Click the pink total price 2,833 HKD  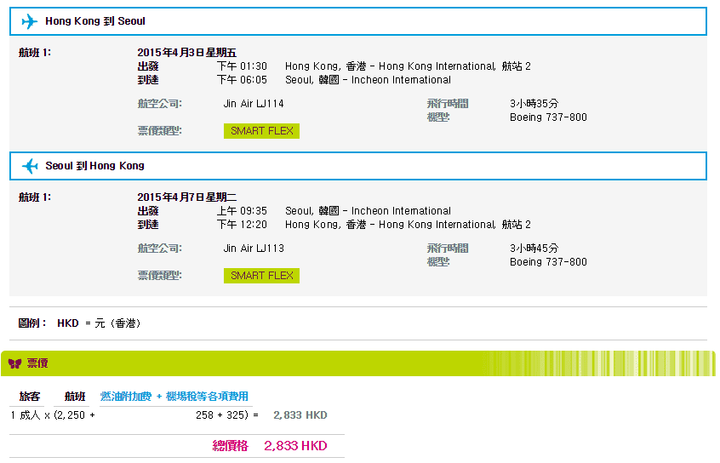pos(295,446)
